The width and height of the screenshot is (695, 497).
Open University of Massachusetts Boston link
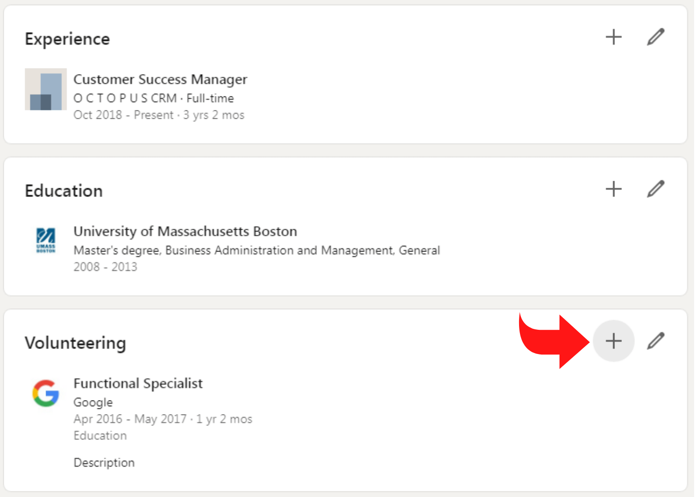185,231
